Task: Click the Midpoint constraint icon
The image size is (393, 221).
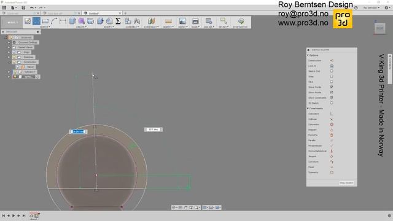Action: click(332, 130)
